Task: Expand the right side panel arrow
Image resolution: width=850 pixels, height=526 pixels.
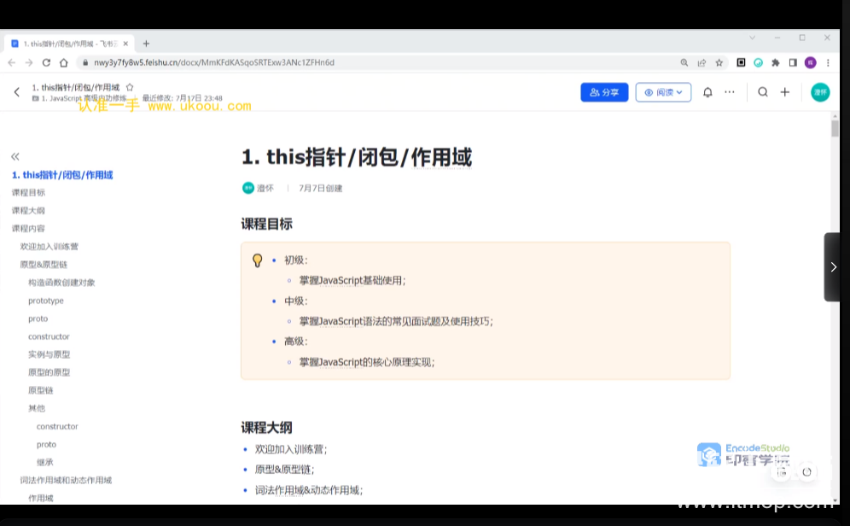Action: click(x=833, y=266)
